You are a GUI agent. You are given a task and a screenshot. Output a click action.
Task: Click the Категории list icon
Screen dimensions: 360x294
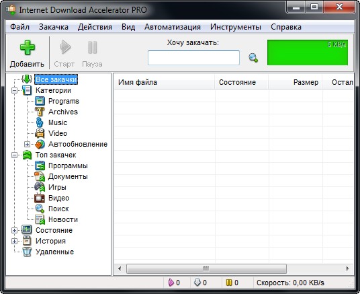pyautogui.click(x=27, y=90)
